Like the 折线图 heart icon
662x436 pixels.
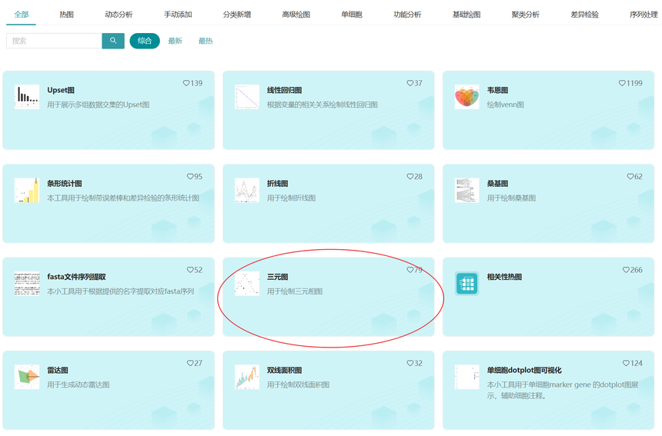[410, 176]
